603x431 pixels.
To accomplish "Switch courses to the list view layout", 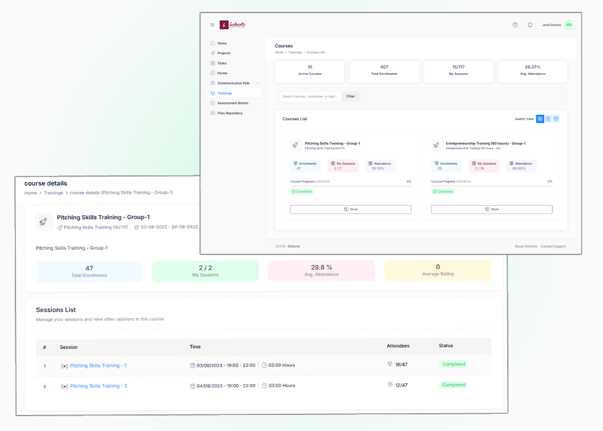I will (x=556, y=119).
